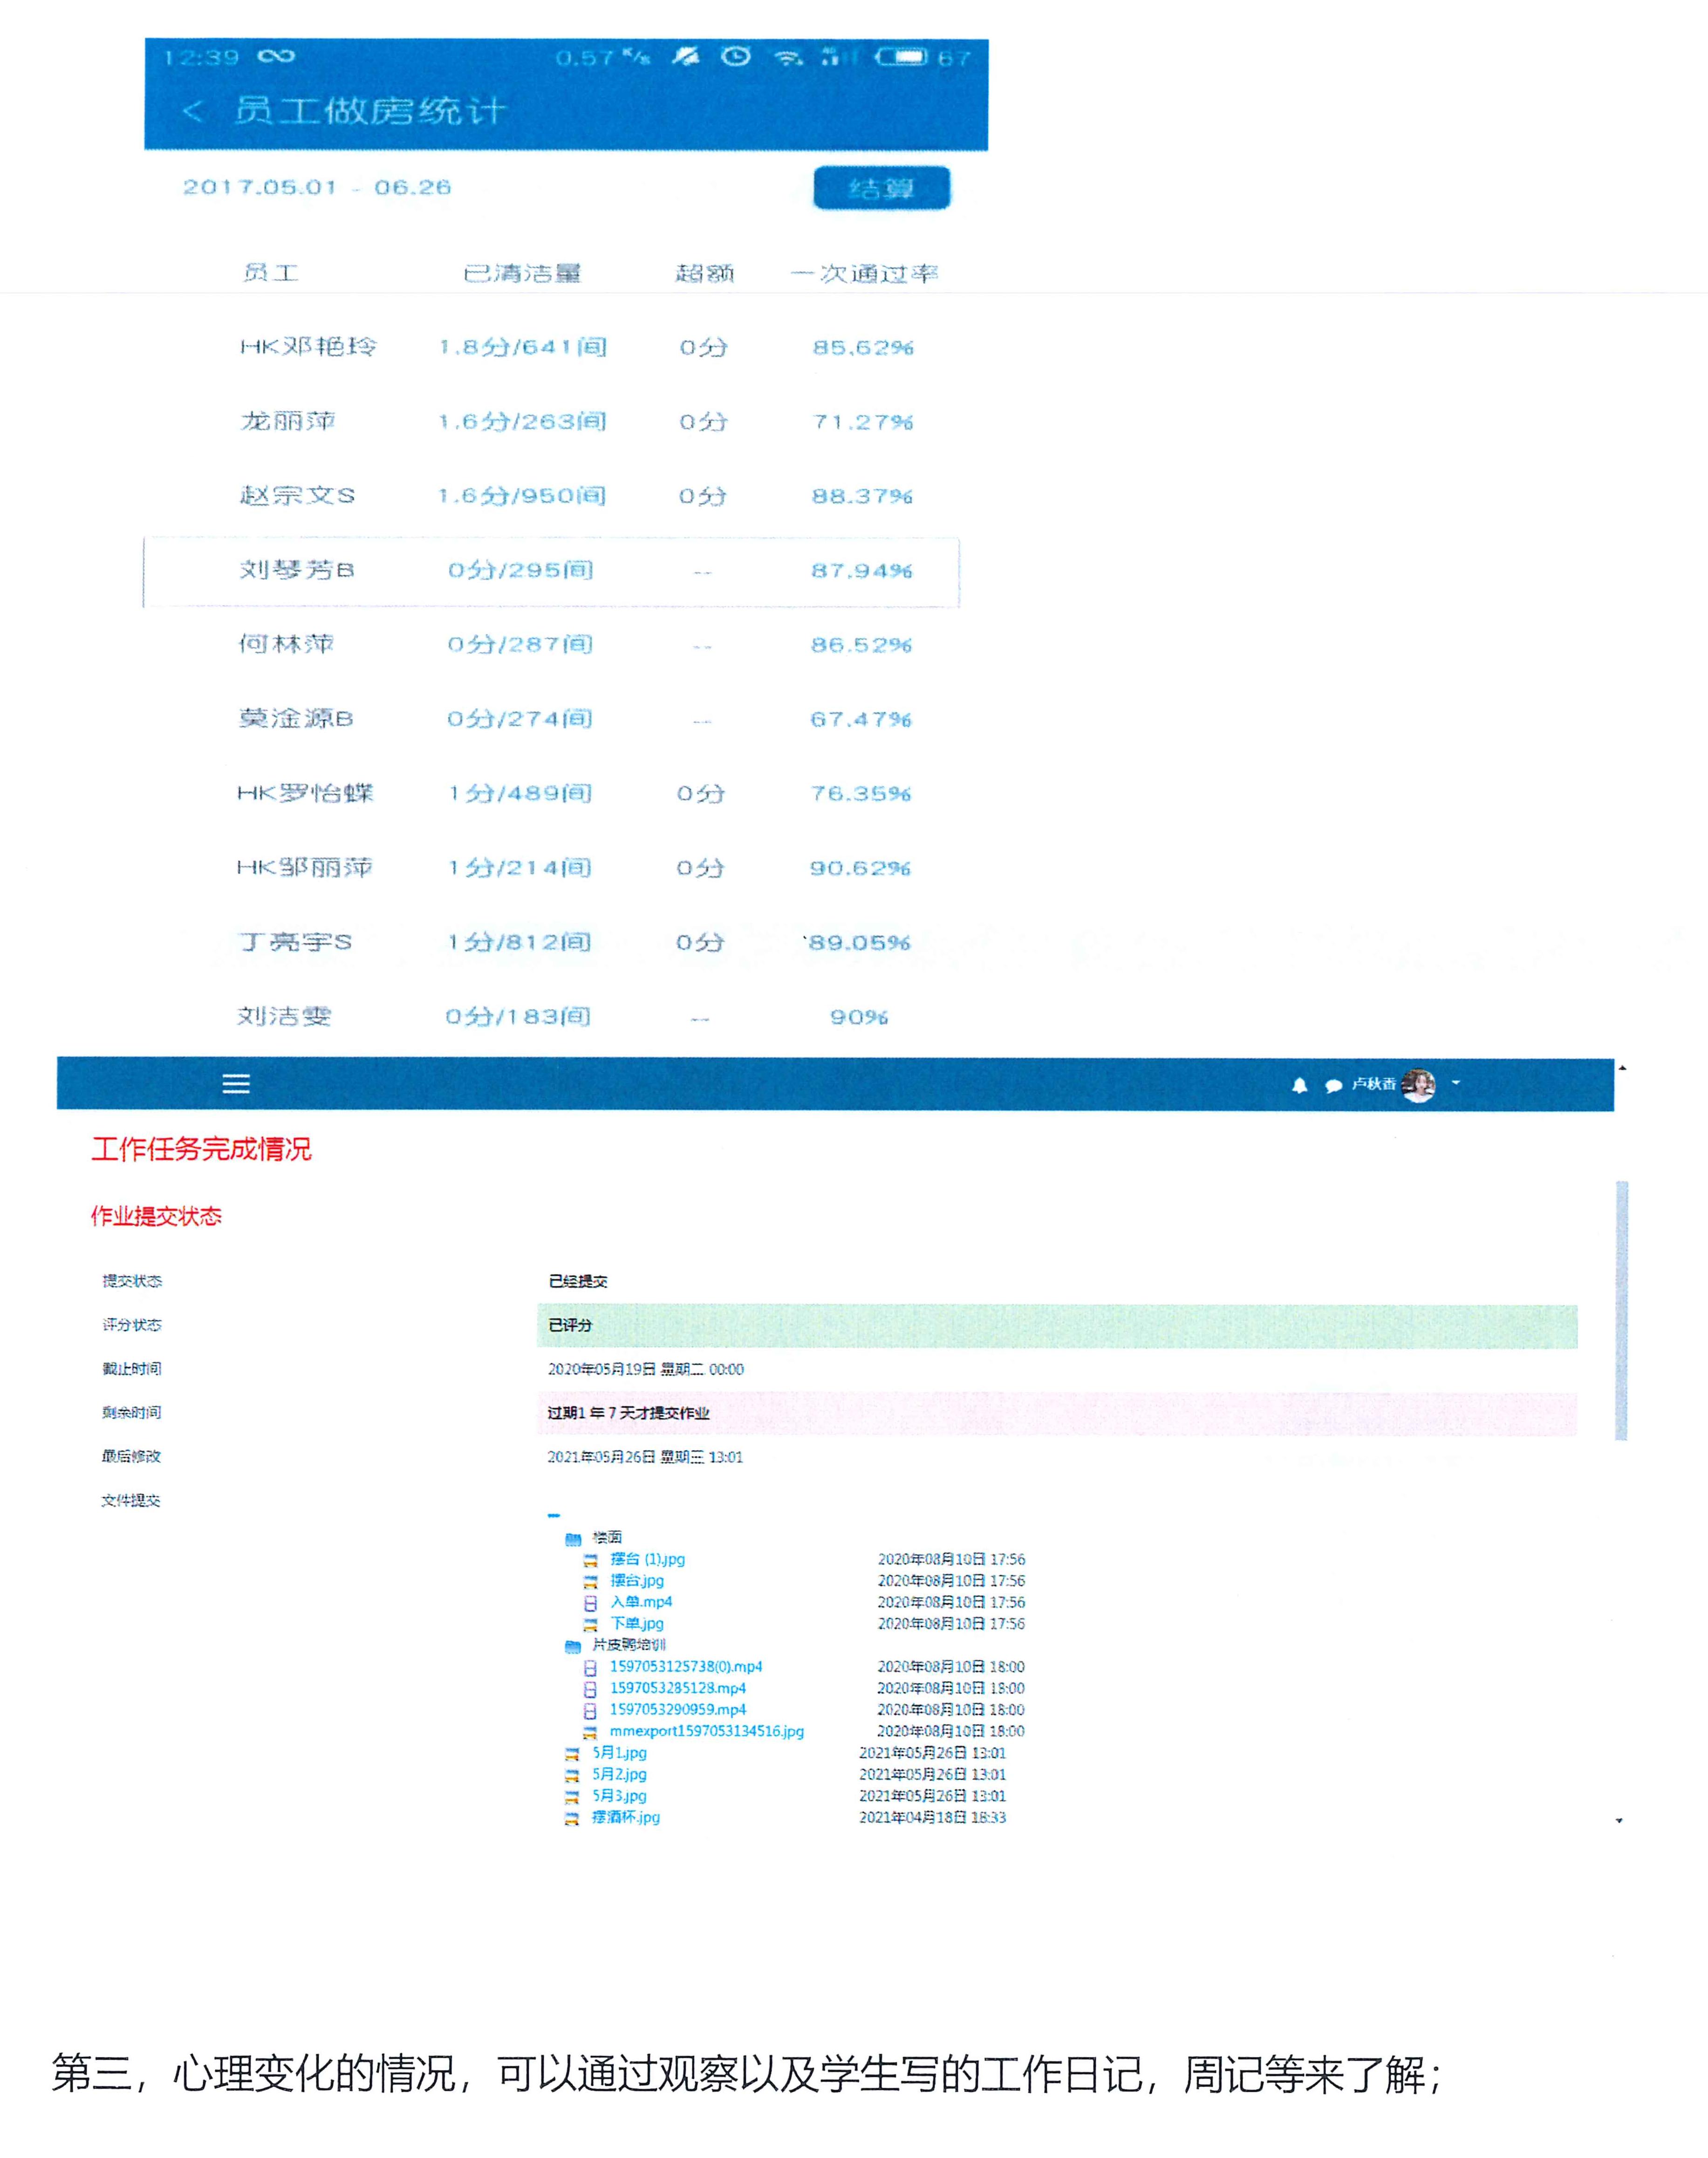Image resolution: width=1708 pixels, height=2158 pixels.
Task: Click the 结算 button
Action: tap(881, 188)
